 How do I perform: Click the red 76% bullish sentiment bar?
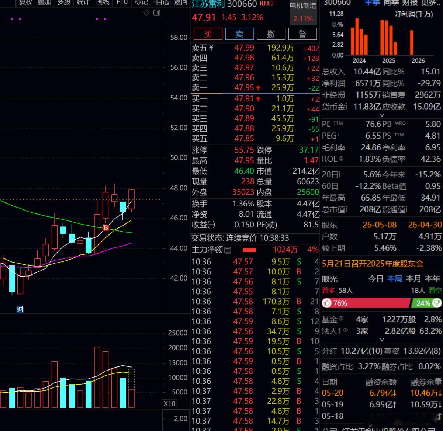point(366,303)
